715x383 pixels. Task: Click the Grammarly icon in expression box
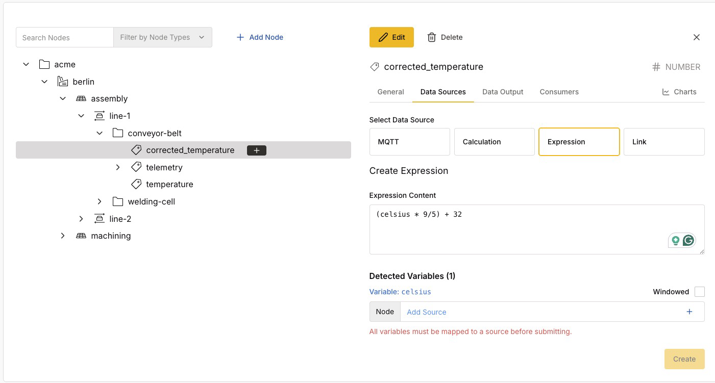pos(688,240)
